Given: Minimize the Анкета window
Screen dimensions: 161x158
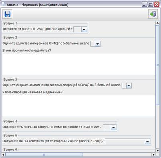Looking at the screenshot, I should (x=144, y=4).
